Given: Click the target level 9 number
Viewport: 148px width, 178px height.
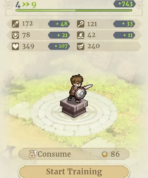Looking at the screenshot, I should [34, 5].
